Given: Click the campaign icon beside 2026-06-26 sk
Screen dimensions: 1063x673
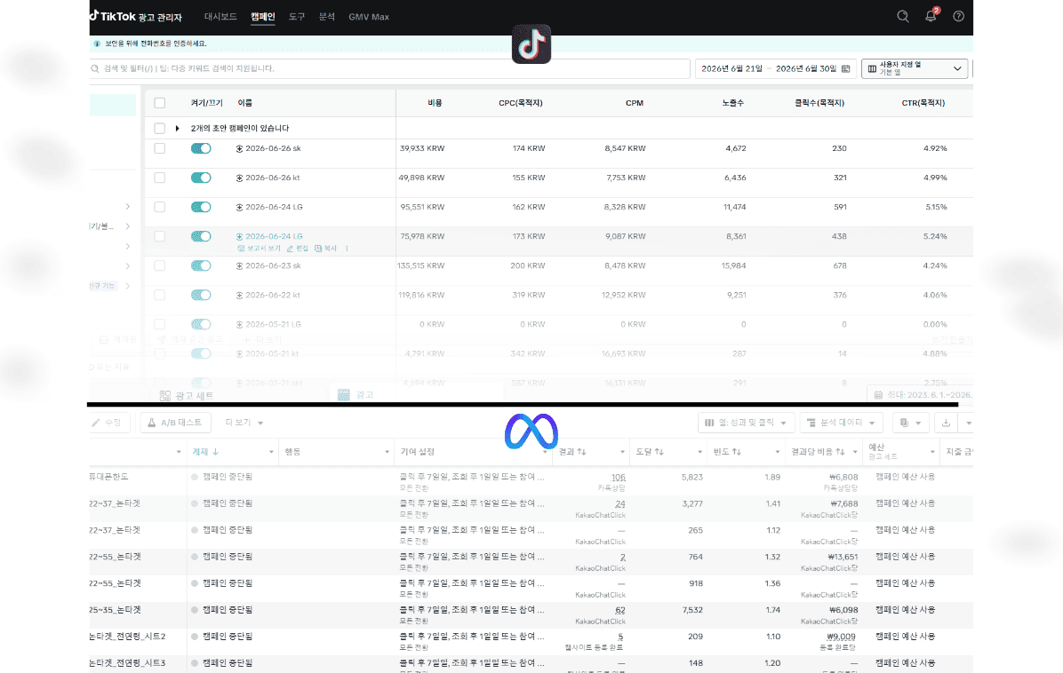Looking at the screenshot, I should tap(239, 148).
